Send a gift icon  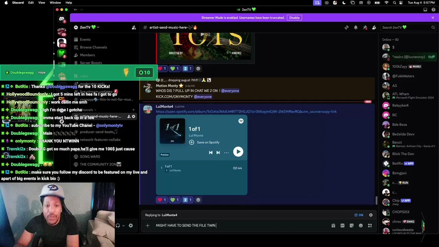[333, 225]
